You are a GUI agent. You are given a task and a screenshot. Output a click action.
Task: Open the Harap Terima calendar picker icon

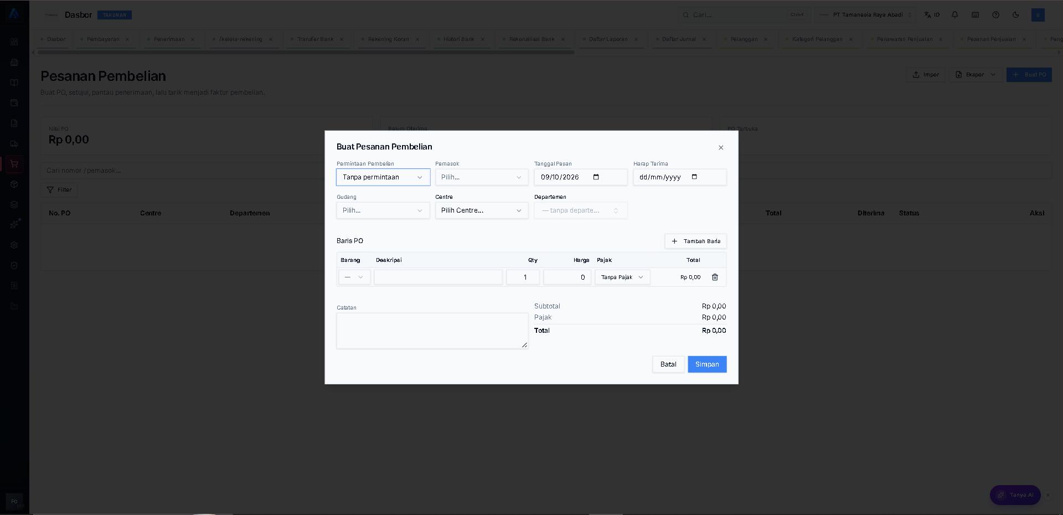click(x=694, y=177)
